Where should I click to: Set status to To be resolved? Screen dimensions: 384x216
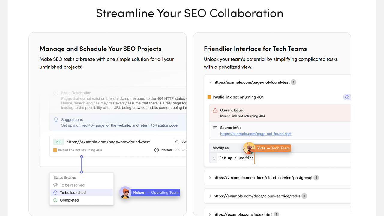(72, 185)
